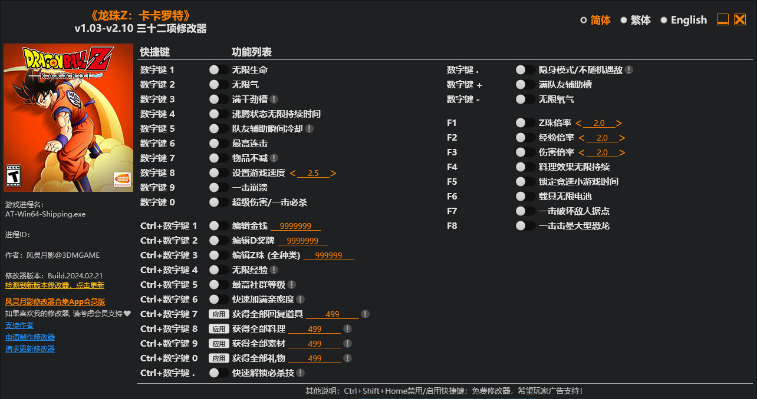Increase 伤害倍率 using its right arrow
Viewport: 757px width, 399px height.
click(x=621, y=152)
